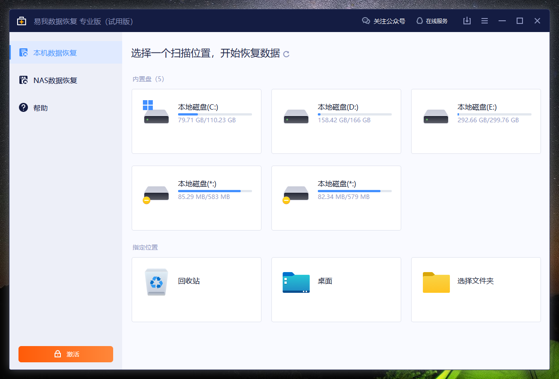The height and width of the screenshot is (379, 559).
Task: Click the drive icon of the 583 MB partition
Action: click(x=156, y=194)
